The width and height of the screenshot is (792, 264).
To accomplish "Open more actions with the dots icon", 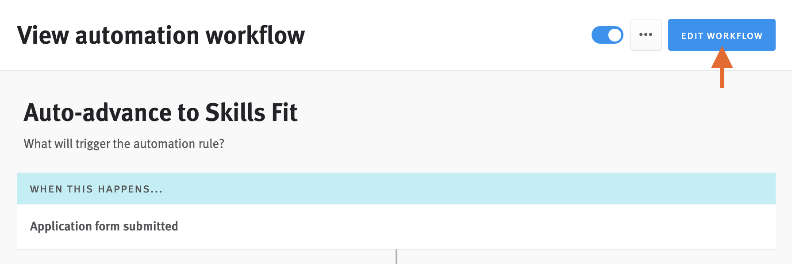I will [646, 35].
